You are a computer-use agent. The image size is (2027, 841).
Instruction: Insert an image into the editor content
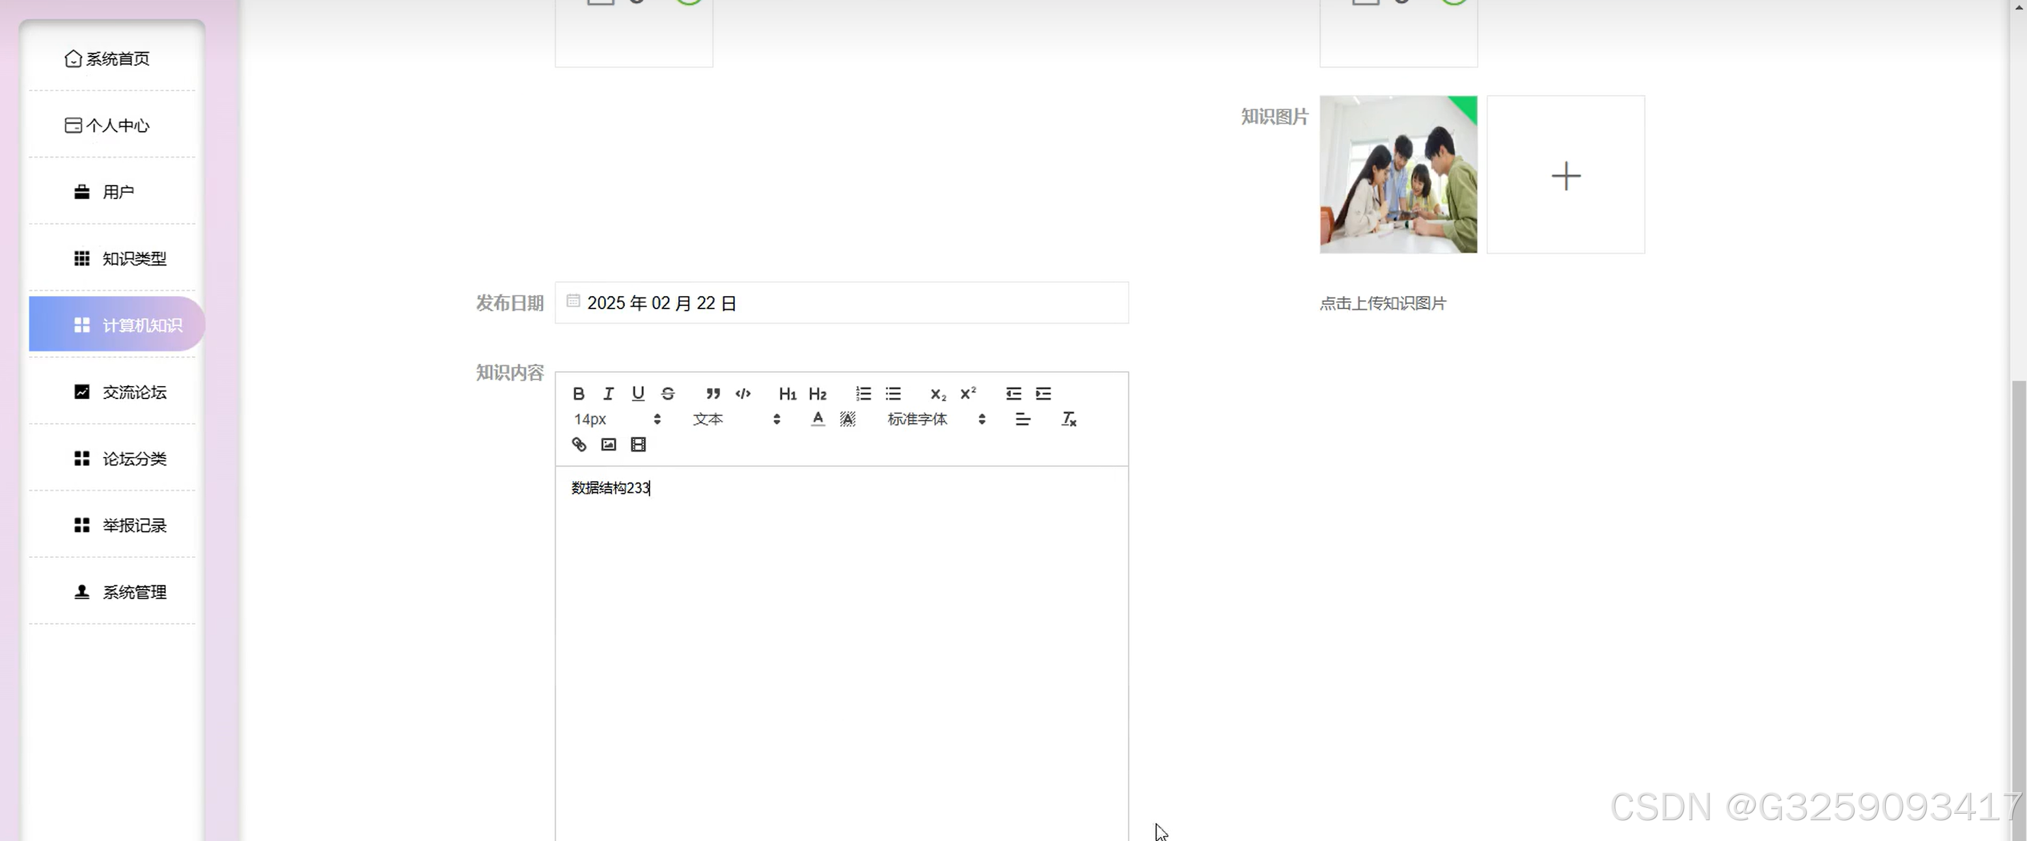pos(608,445)
